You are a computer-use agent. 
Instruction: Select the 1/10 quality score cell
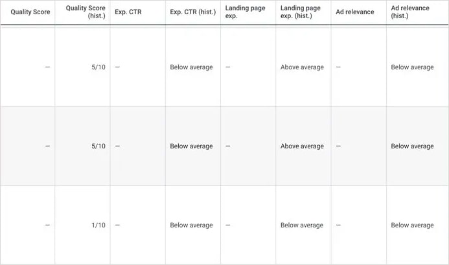98,225
